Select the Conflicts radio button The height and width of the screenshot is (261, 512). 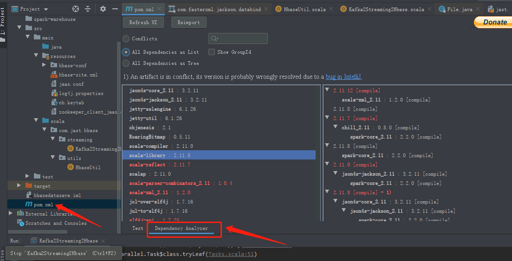point(126,38)
